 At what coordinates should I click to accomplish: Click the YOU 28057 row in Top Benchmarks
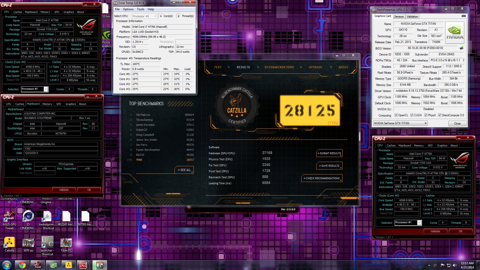[160, 160]
